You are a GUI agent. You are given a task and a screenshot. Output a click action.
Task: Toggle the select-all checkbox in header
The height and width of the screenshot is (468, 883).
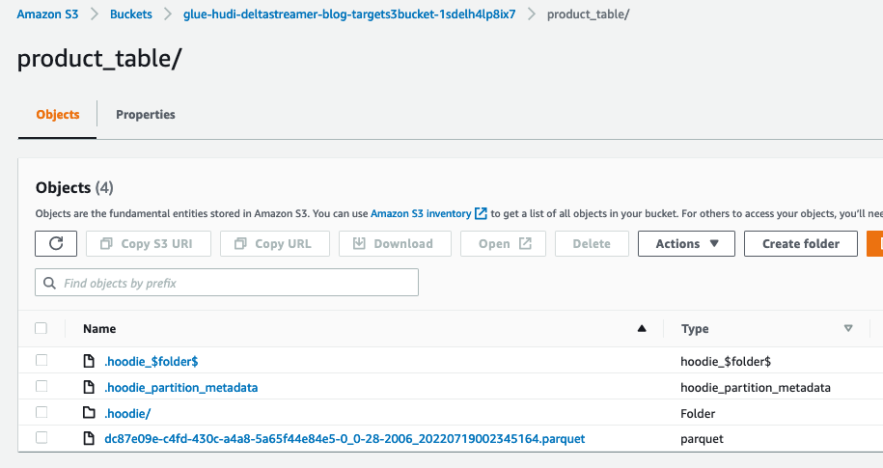pos(41,328)
